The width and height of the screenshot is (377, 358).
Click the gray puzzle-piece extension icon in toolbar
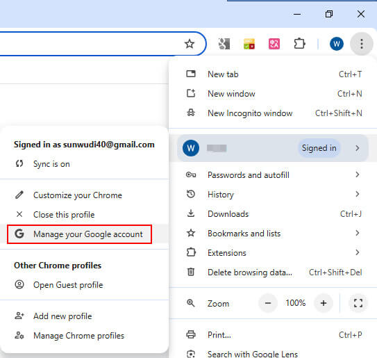tap(224, 44)
